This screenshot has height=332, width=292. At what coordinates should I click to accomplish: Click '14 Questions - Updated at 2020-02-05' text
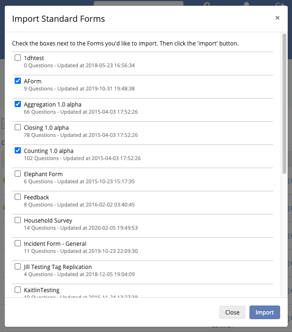[x=81, y=228]
